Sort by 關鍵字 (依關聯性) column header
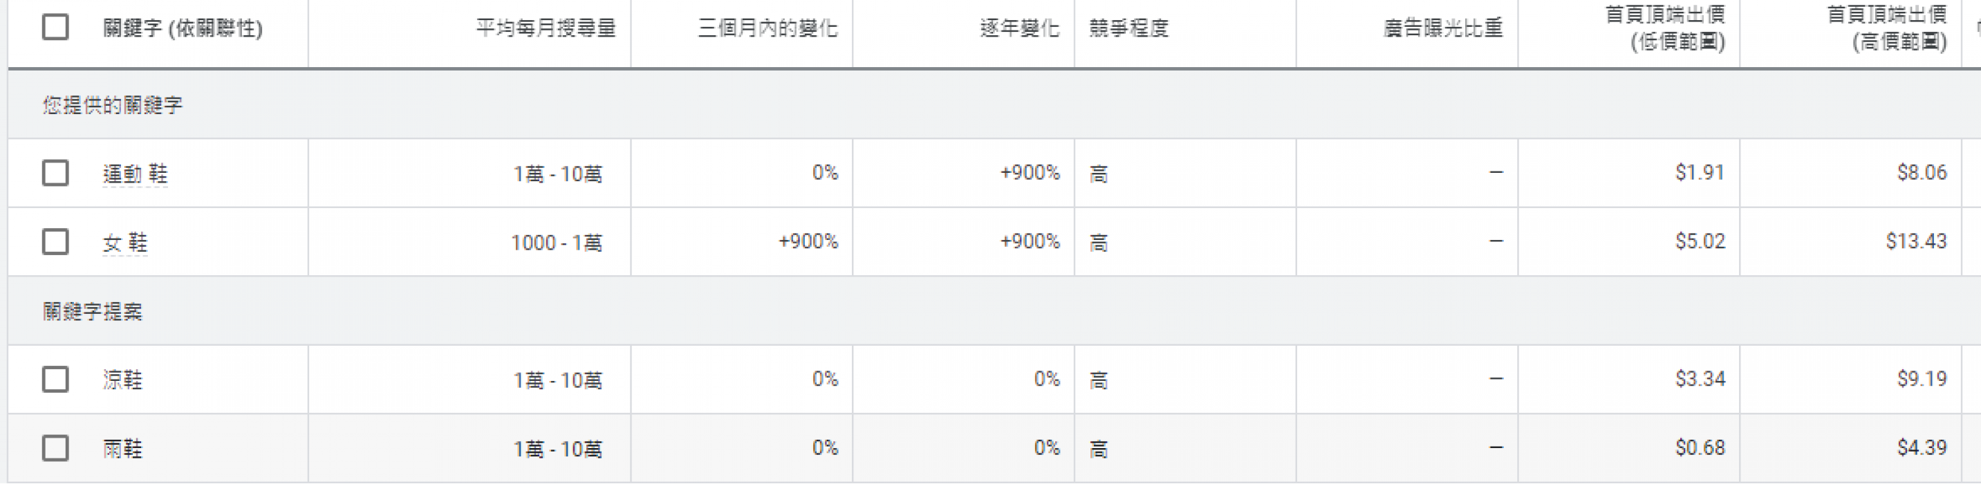Image resolution: width=1981 pixels, height=484 pixels. point(183,28)
